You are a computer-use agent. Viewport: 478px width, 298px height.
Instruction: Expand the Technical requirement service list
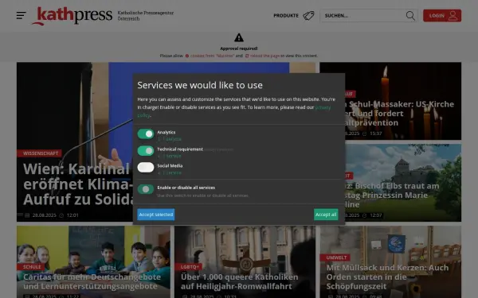[x=170, y=156]
